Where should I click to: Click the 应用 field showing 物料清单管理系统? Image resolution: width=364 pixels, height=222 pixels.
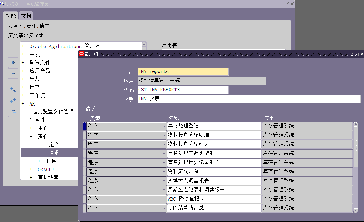tap(202, 81)
